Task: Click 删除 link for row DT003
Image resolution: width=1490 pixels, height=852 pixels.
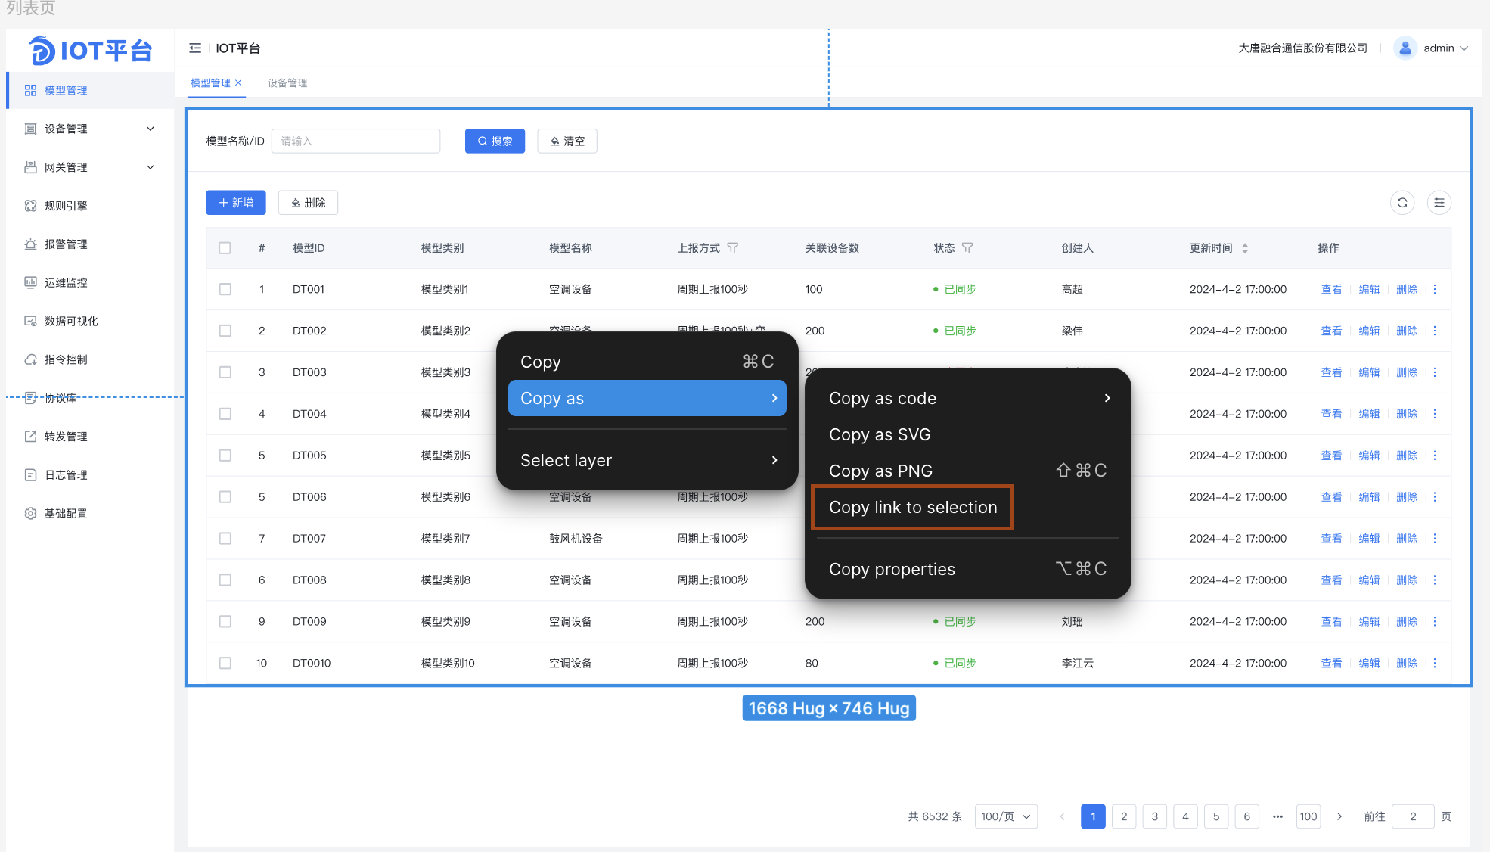Action: [1407, 373]
